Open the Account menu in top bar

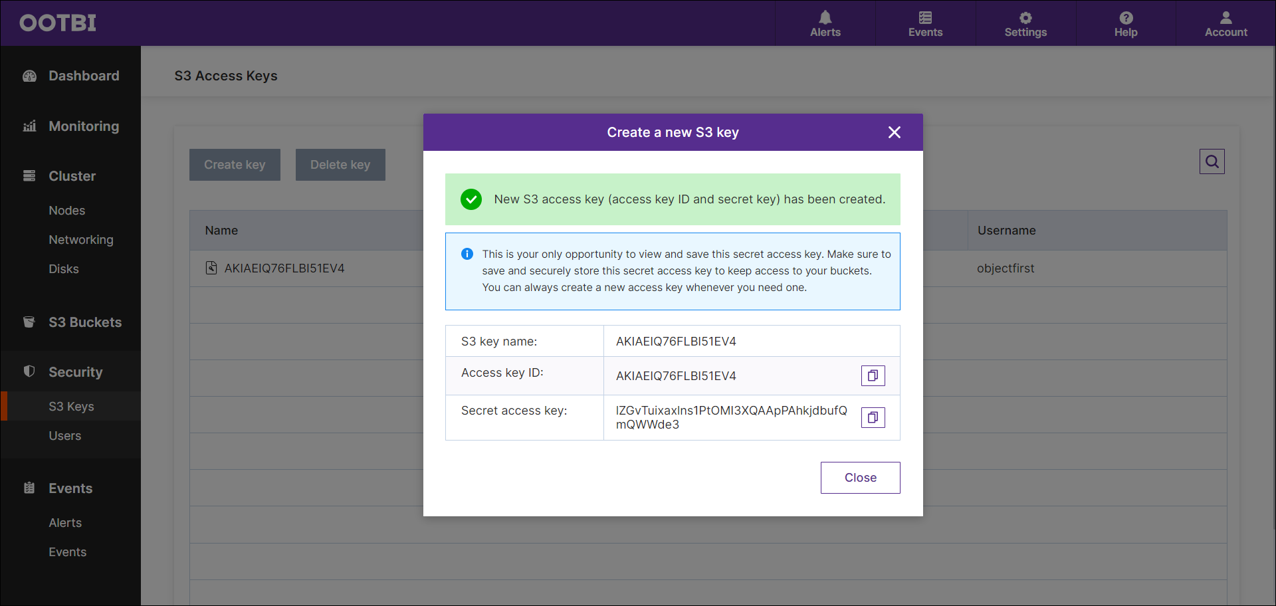click(1225, 23)
